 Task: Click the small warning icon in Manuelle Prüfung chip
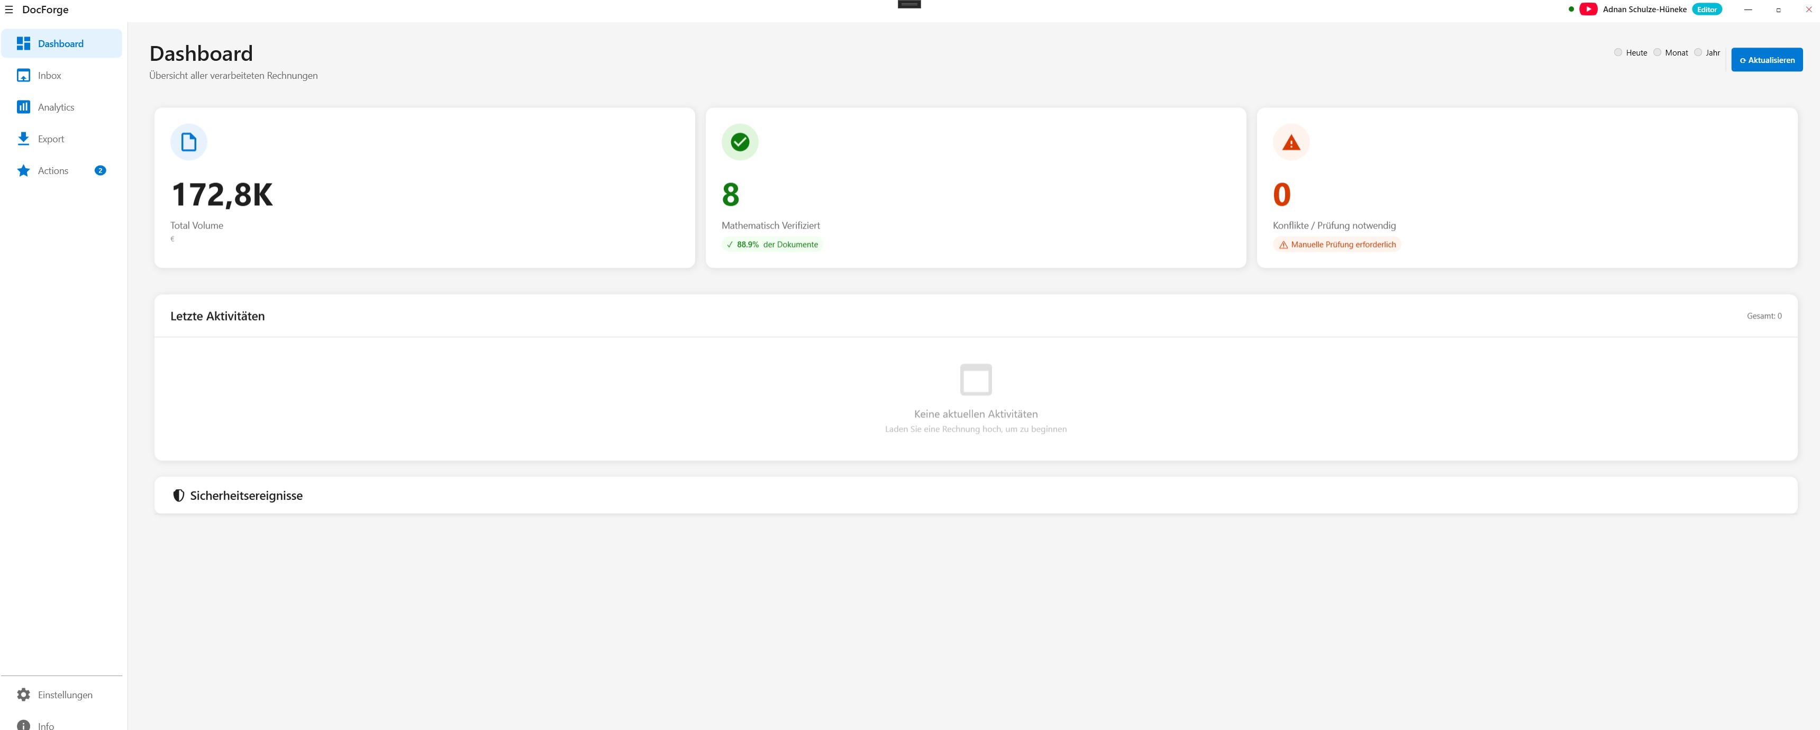click(1283, 244)
